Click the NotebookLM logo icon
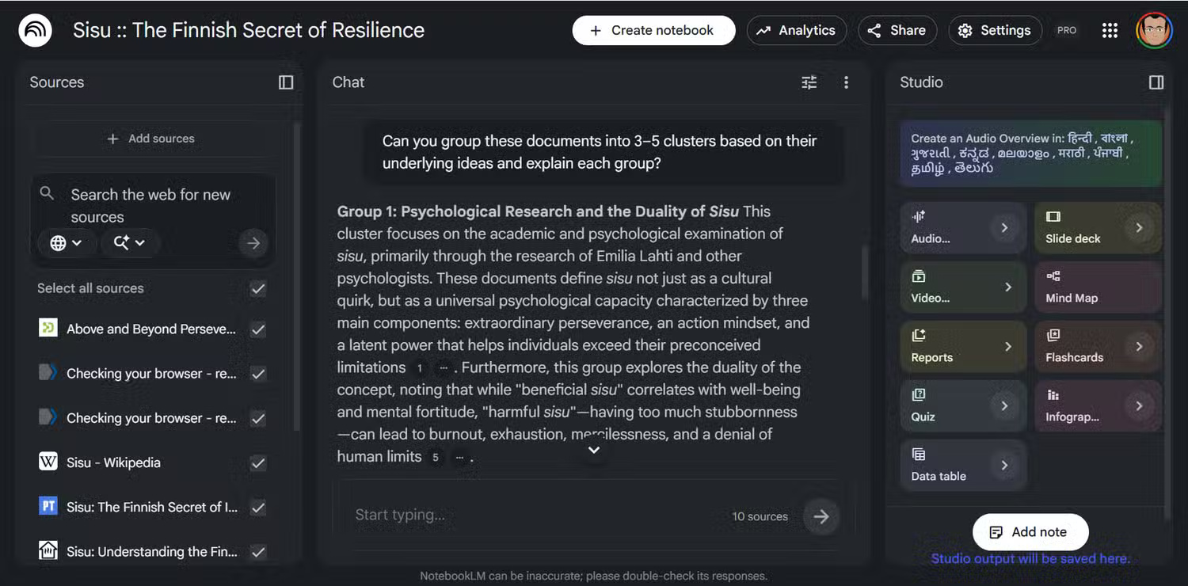This screenshot has height=586, width=1188. [x=35, y=31]
